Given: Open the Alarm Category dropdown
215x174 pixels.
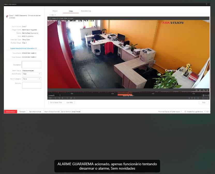Looking at the screenshot, I should tap(32, 79).
